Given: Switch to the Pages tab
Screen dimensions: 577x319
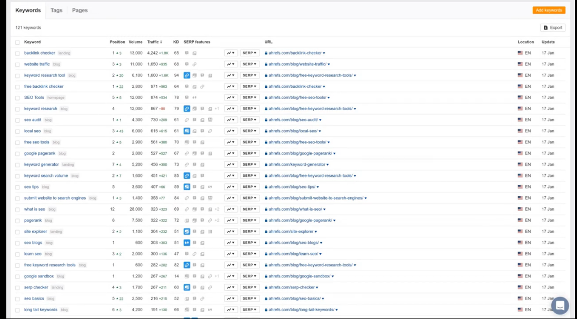Looking at the screenshot, I should coord(80,11).
